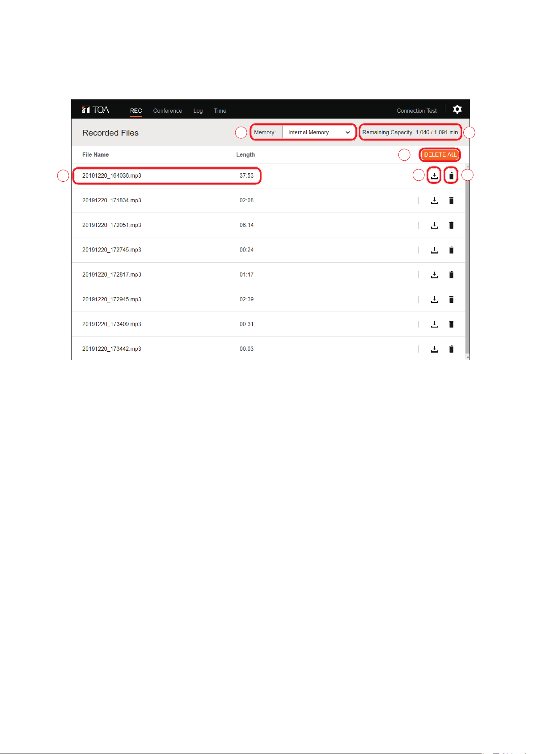
Task: Click the Memory: label
Action: tap(265, 132)
